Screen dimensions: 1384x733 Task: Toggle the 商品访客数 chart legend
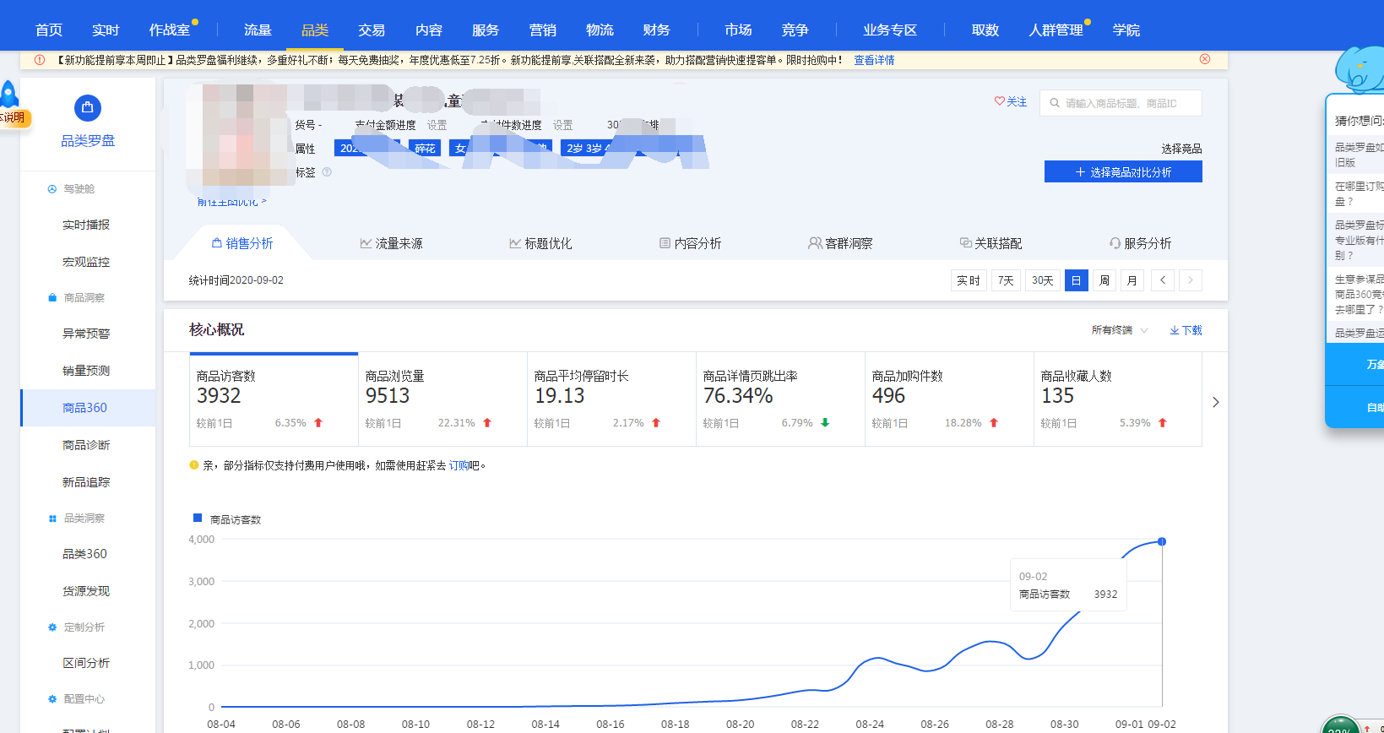tap(227, 519)
